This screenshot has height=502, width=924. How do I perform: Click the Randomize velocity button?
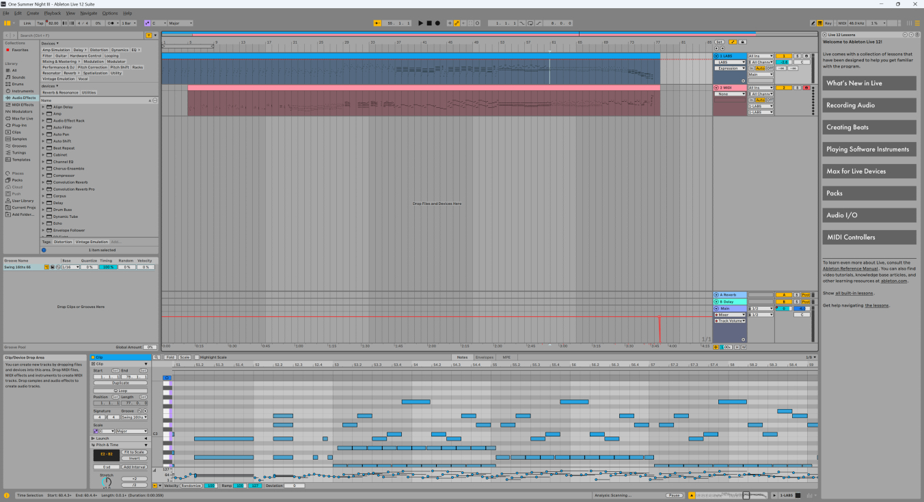pos(191,486)
